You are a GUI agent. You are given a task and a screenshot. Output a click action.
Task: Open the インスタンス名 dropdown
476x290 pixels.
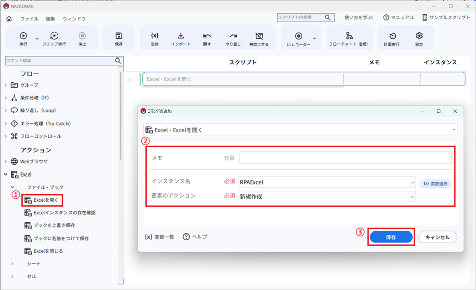412,182
